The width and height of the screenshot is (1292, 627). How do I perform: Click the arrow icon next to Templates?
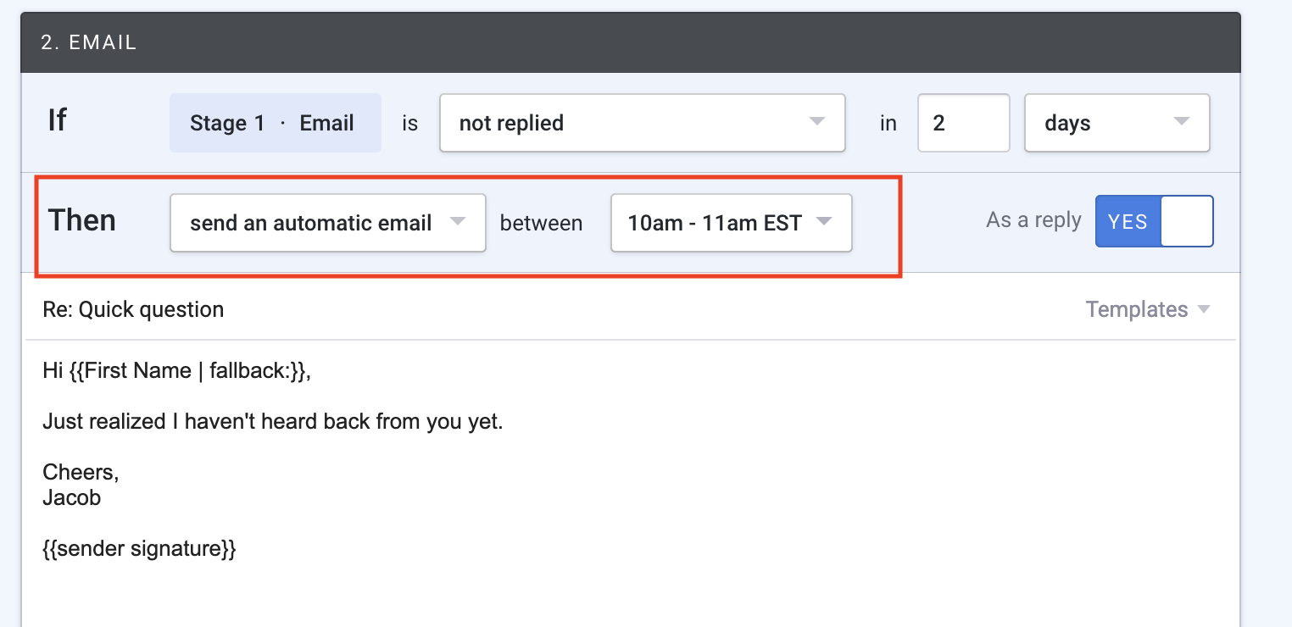(x=1204, y=310)
